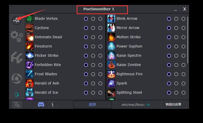
Task: Show info via the i icon
Action: pos(52,105)
